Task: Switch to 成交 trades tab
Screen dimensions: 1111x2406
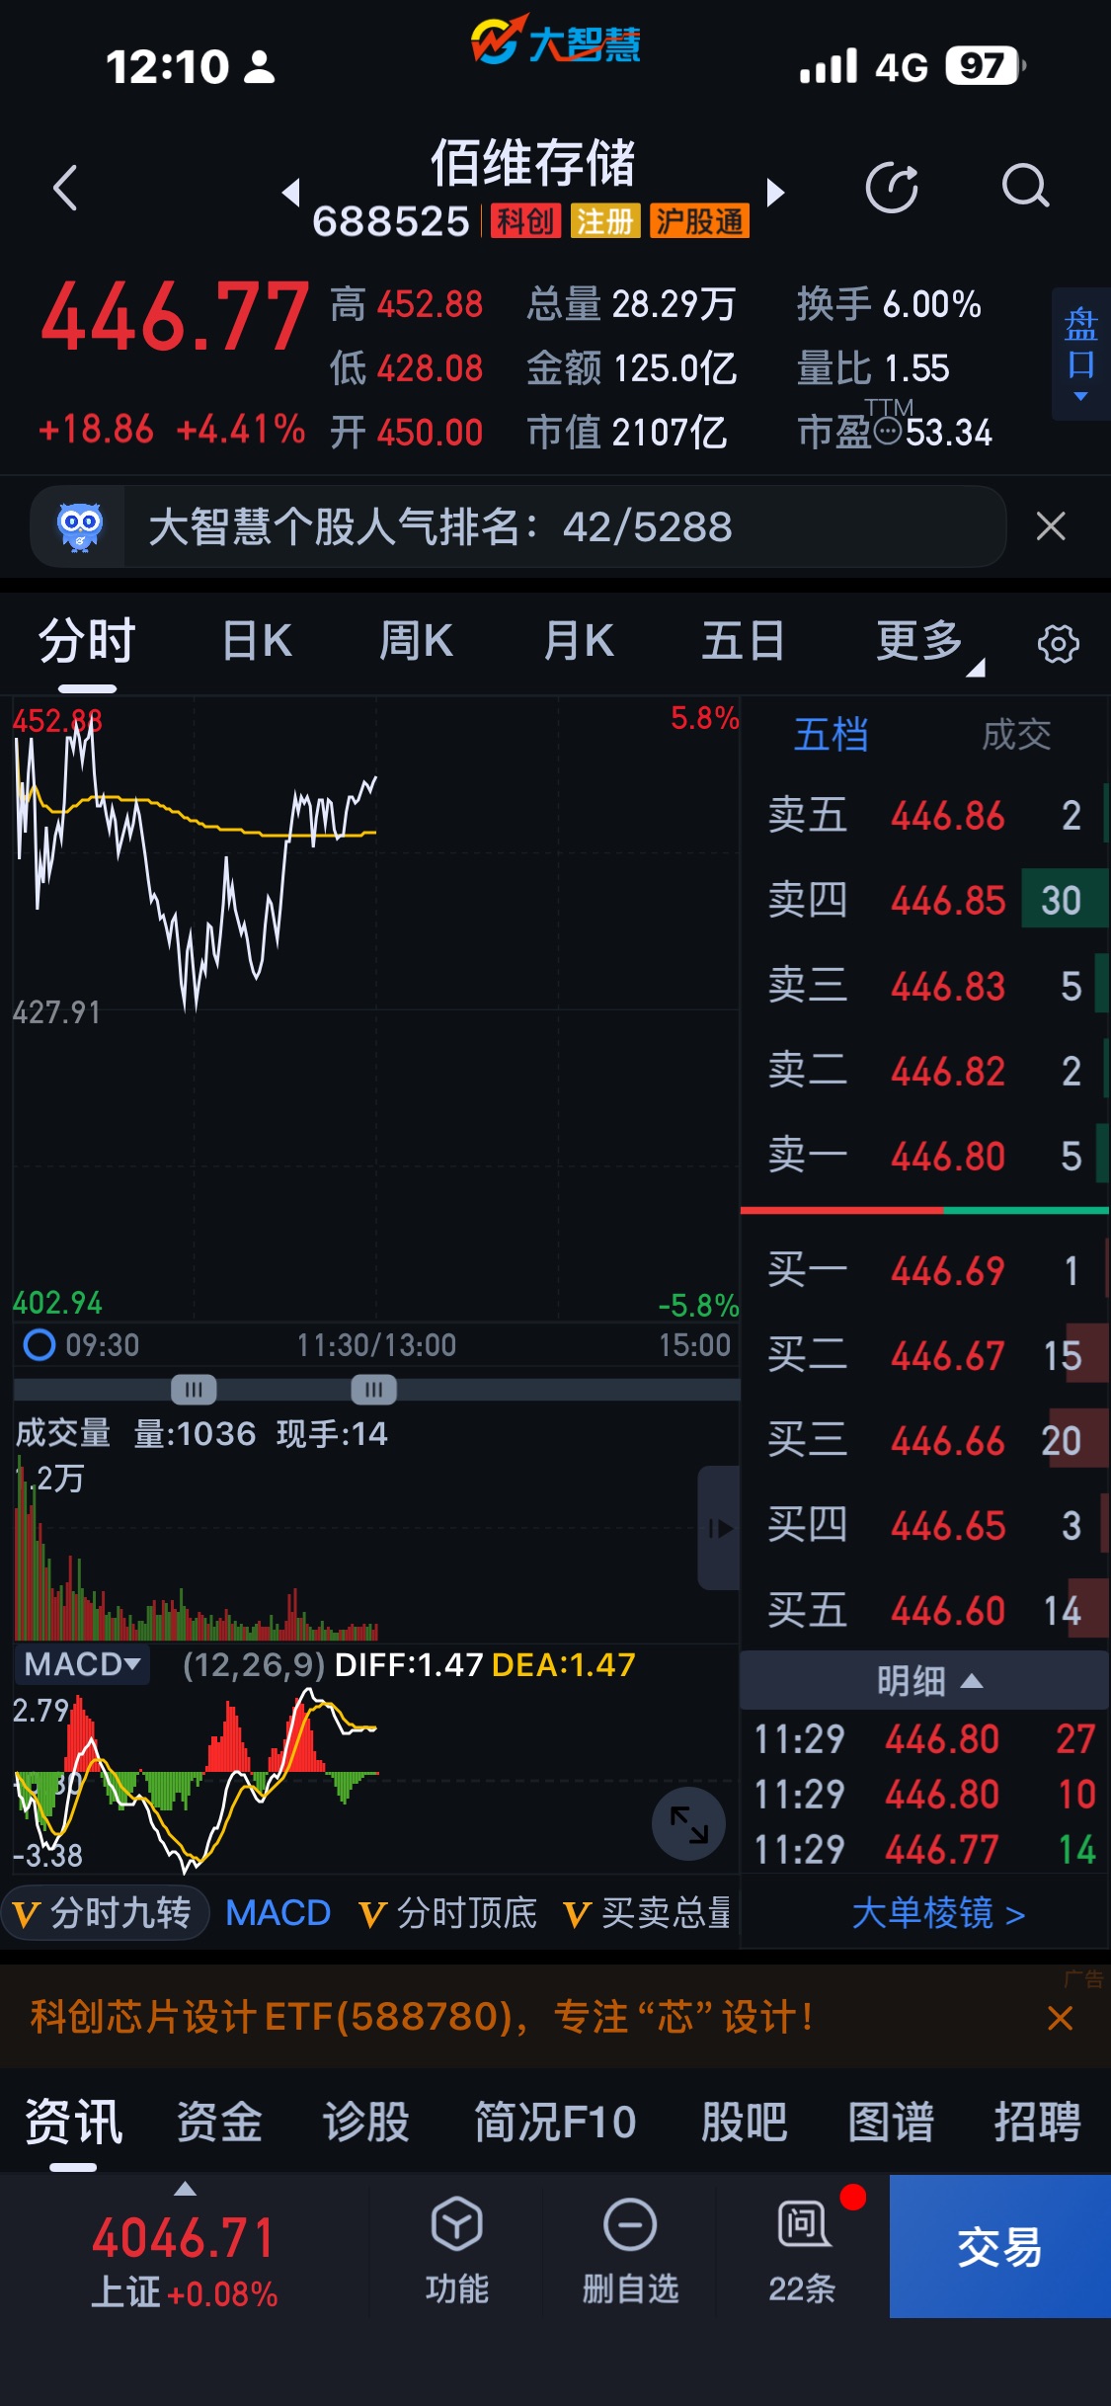Action: [x=1016, y=735]
